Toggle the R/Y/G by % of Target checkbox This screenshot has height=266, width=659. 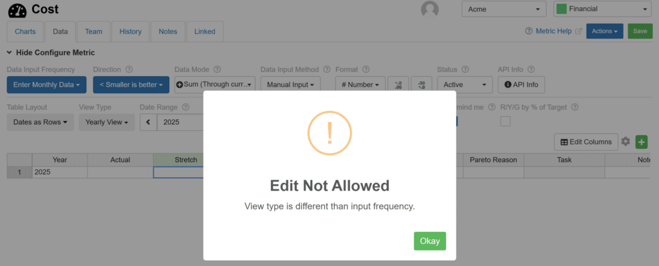pos(506,121)
